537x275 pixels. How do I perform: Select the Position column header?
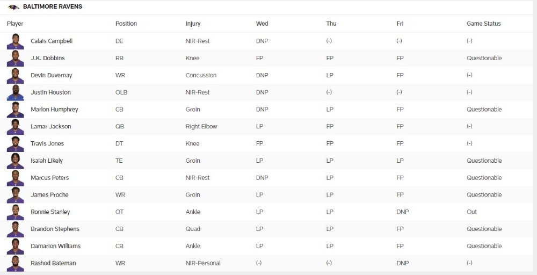[x=126, y=24]
